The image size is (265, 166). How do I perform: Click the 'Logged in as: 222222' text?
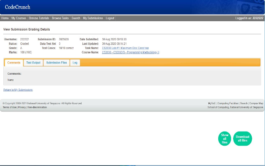(249, 18)
